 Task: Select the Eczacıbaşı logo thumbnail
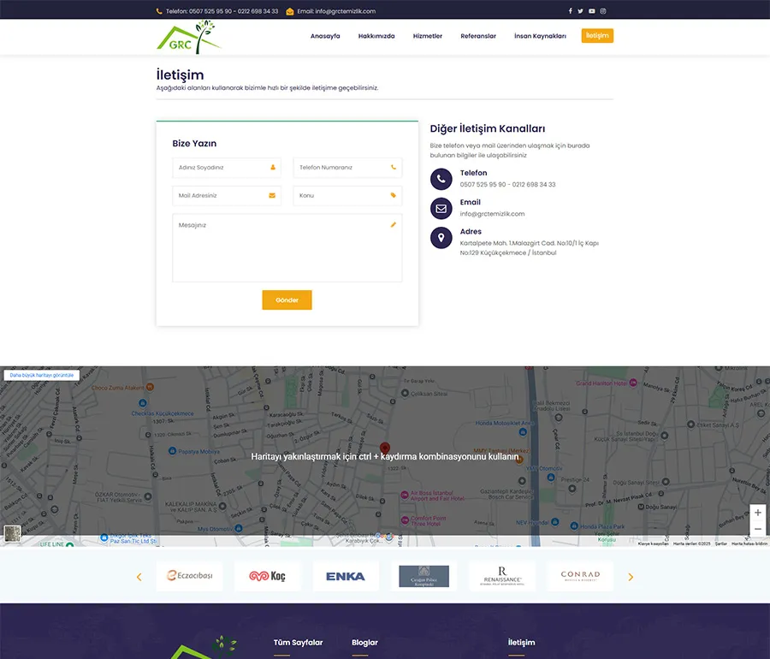pyautogui.click(x=189, y=576)
